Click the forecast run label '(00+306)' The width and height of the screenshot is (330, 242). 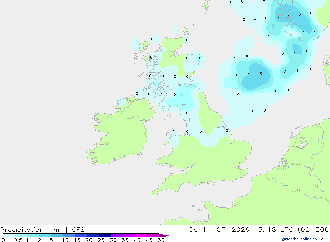click(314, 230)
